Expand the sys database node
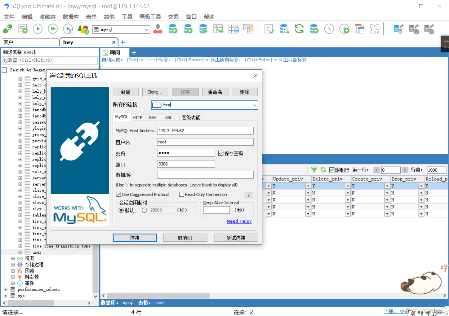 pyautogui.click(x=5, y=296)
